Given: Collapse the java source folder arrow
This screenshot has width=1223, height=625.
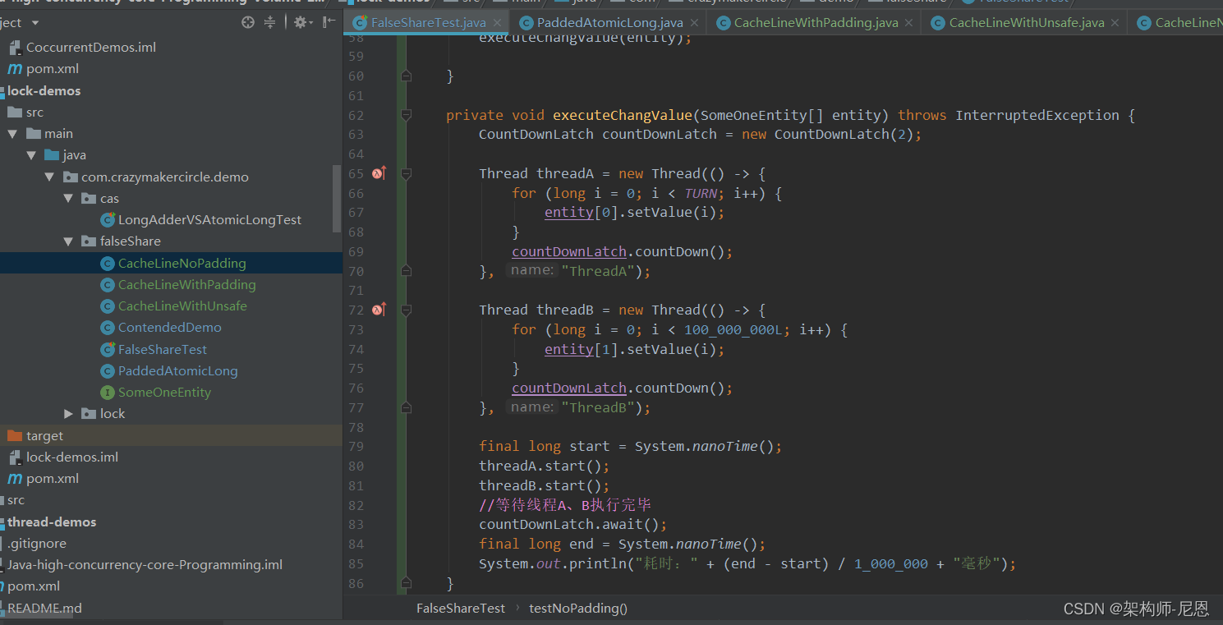Looking at the screenshot, I should [x=31, y=155].
